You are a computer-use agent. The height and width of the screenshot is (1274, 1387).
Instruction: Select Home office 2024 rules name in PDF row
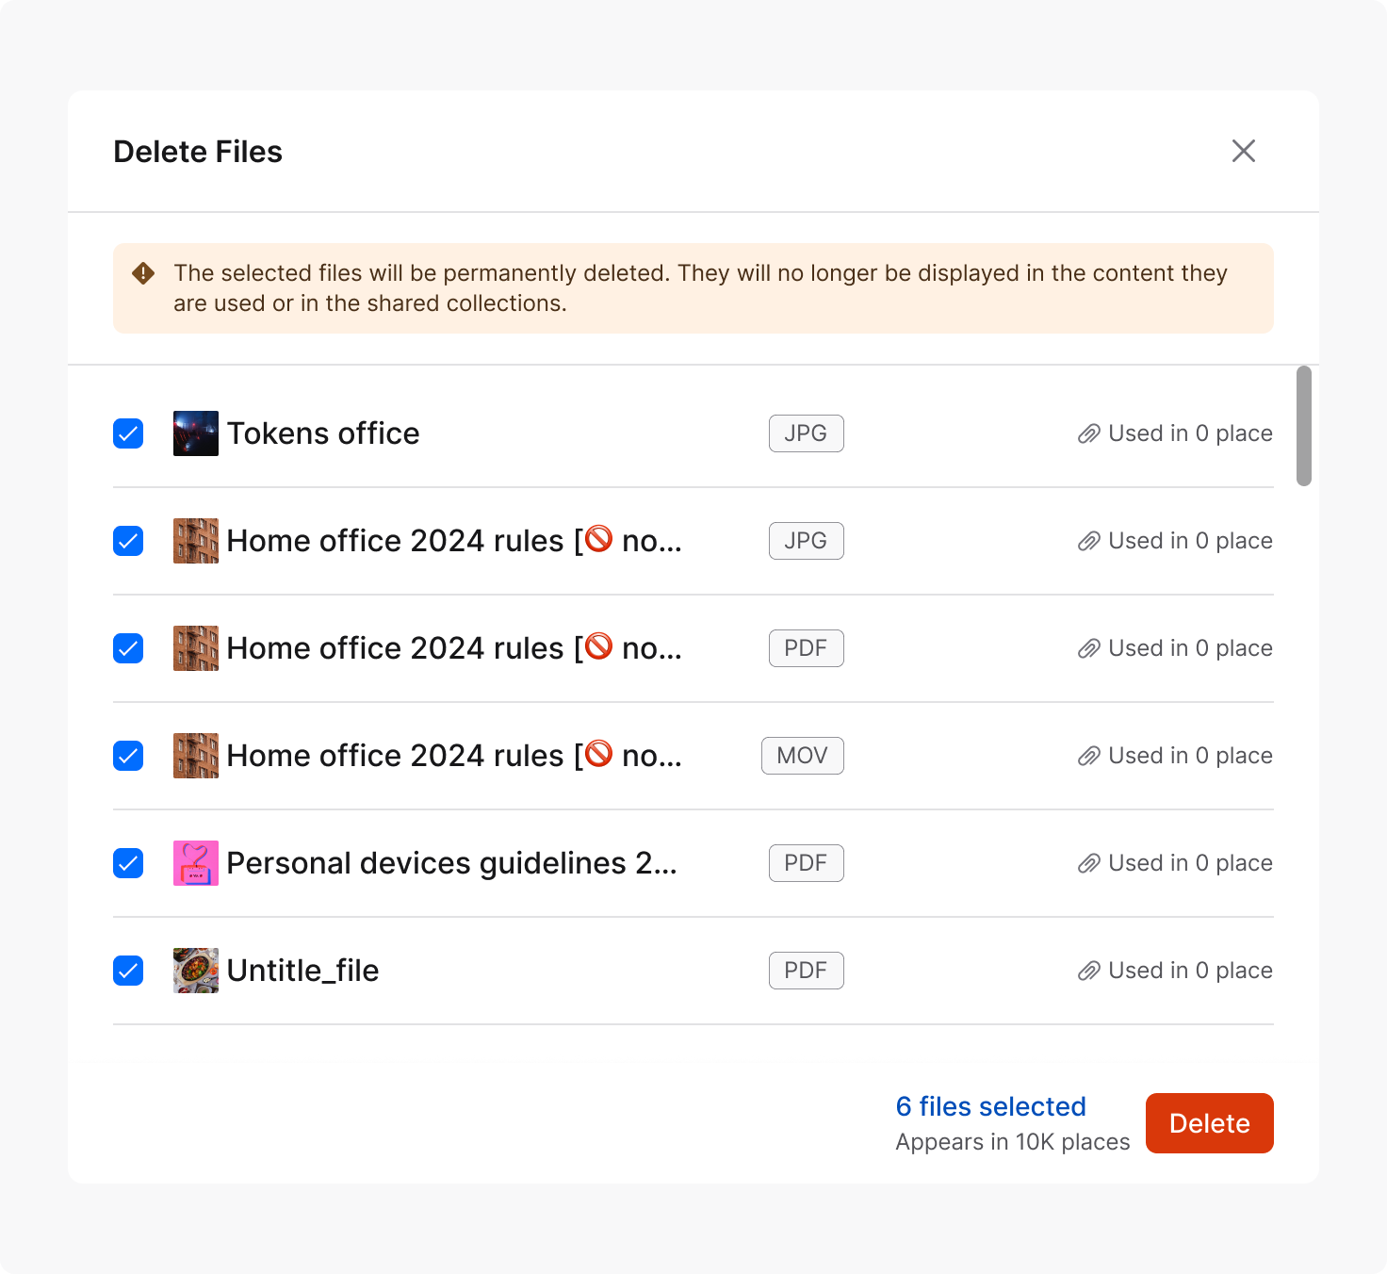point(454,648)
